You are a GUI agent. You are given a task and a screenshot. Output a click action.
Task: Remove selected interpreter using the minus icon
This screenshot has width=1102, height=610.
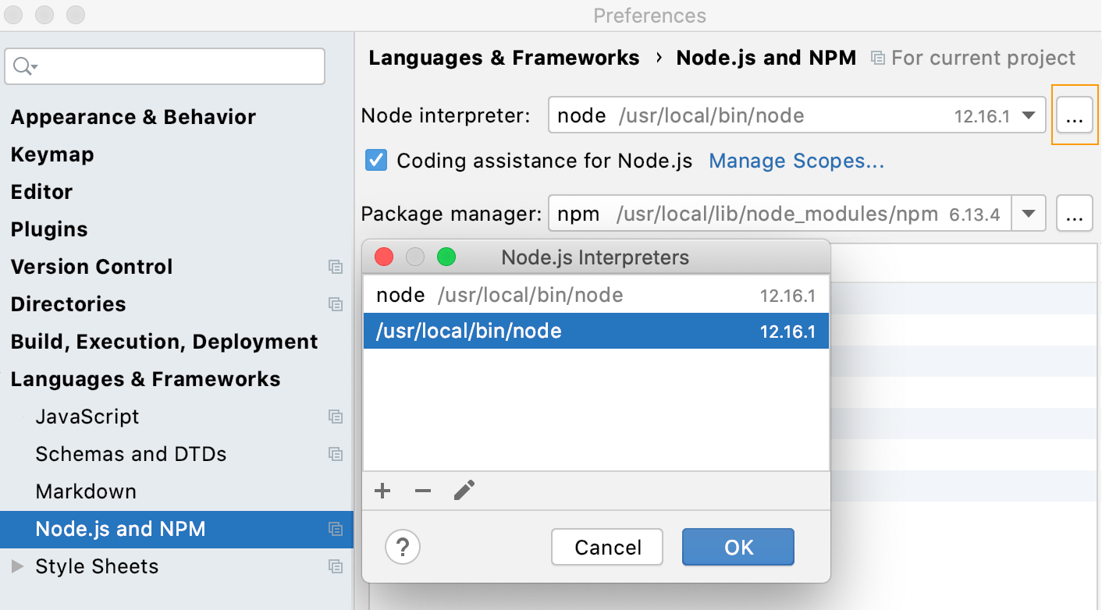[422, 491]
